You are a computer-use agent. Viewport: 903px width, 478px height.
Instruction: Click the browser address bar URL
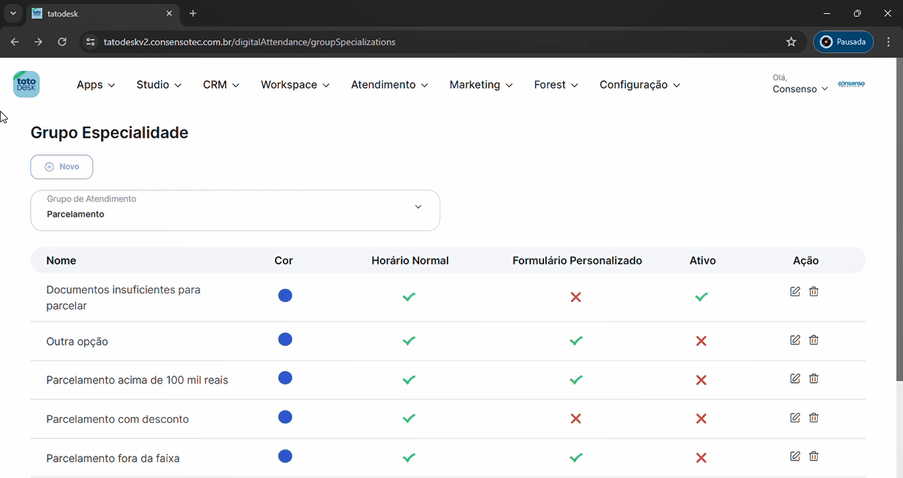[249, 42]
